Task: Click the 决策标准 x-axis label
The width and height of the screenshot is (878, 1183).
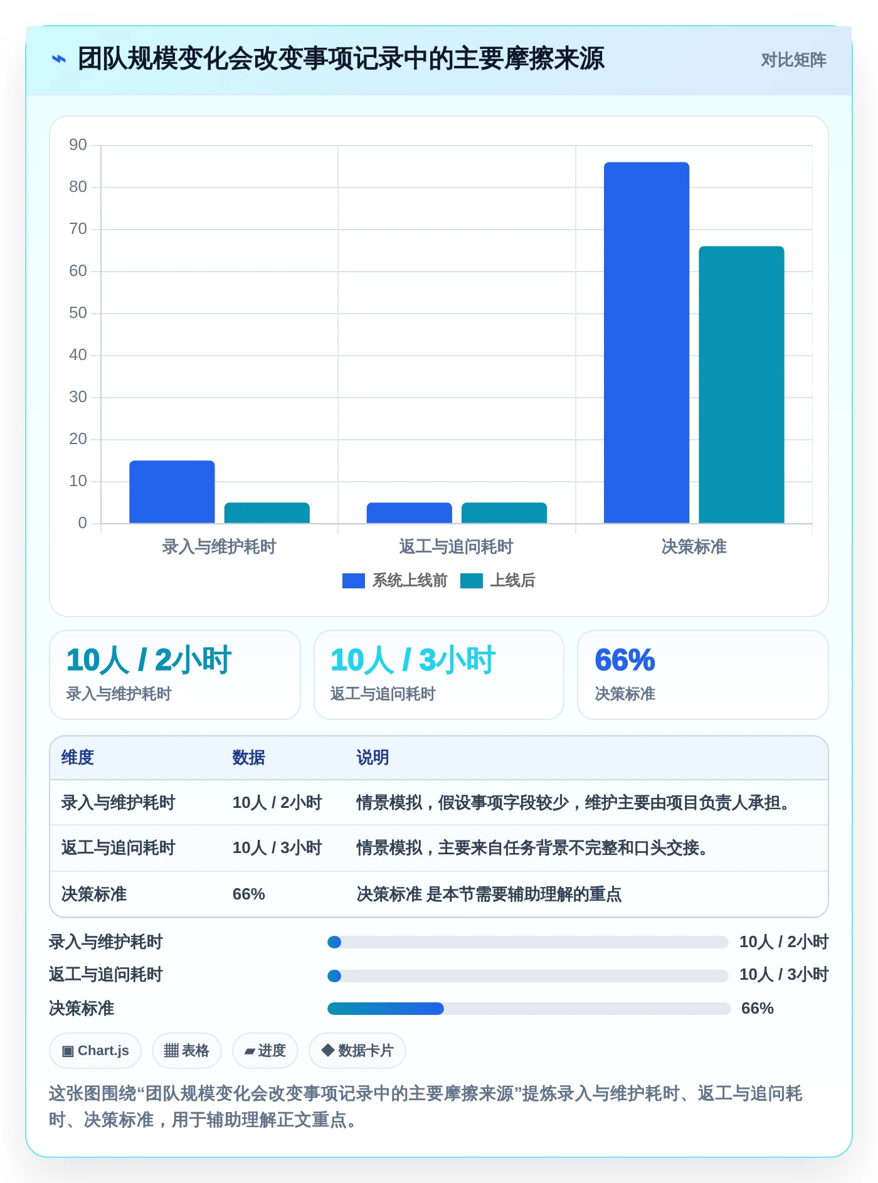Action: coord(694,547)
